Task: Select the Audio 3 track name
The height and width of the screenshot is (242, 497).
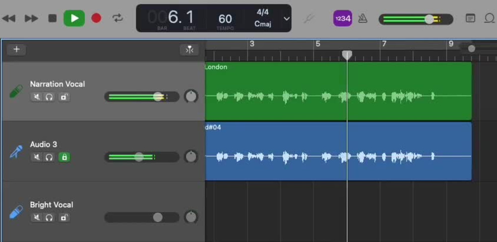Action: [x=43, y=145]
